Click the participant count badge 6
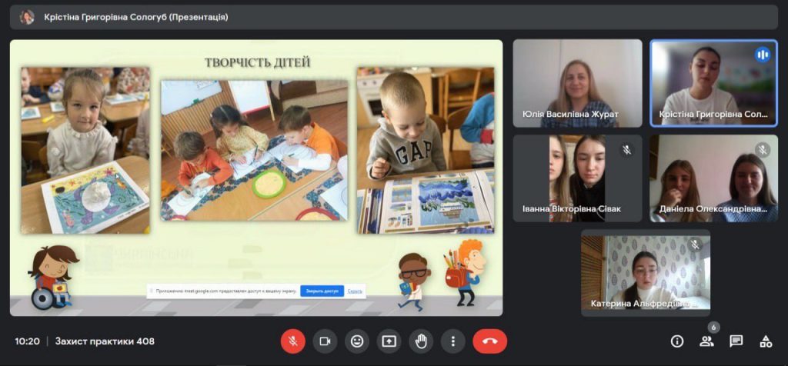 tap(713, 328)
